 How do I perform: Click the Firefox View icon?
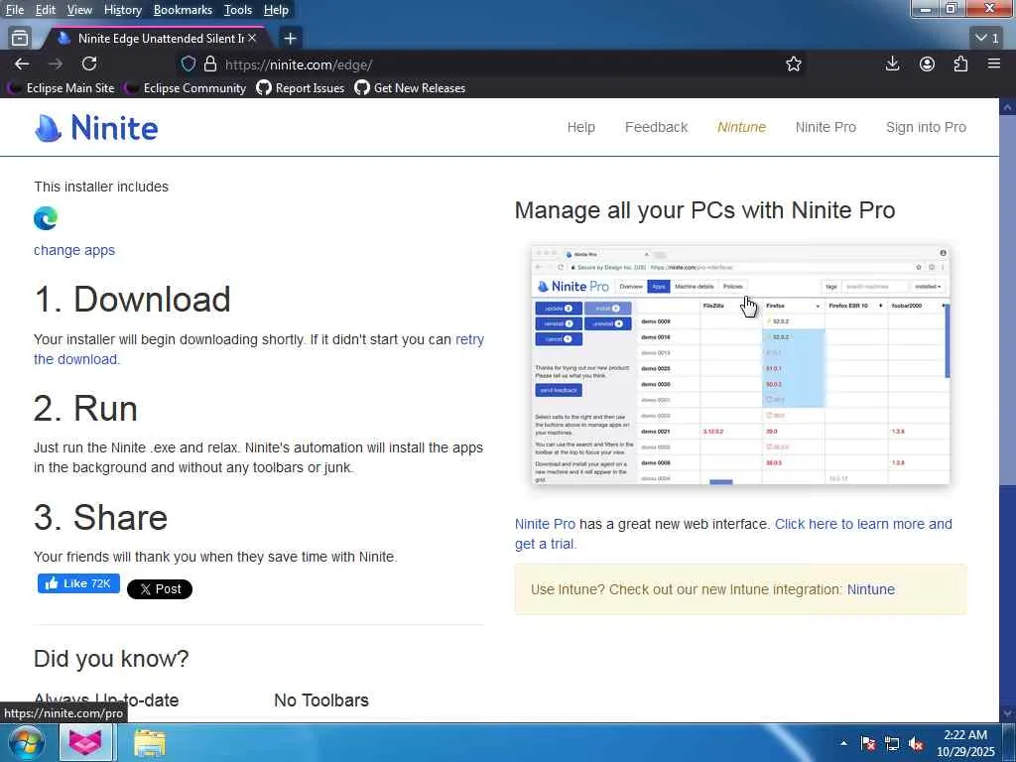(x=20, y=39)
